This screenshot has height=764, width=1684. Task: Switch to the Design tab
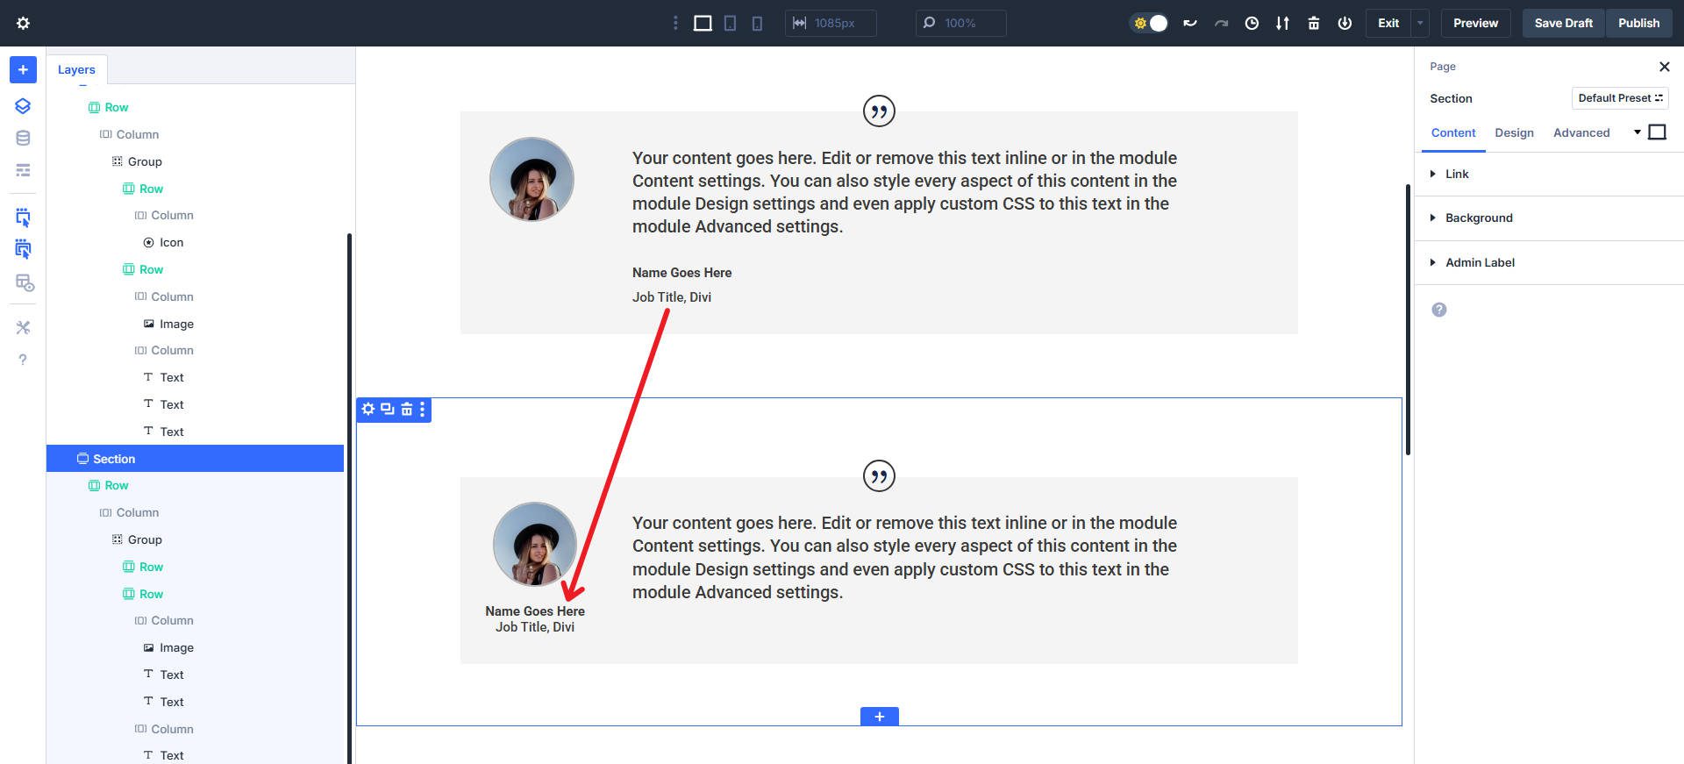[1514, 132]
